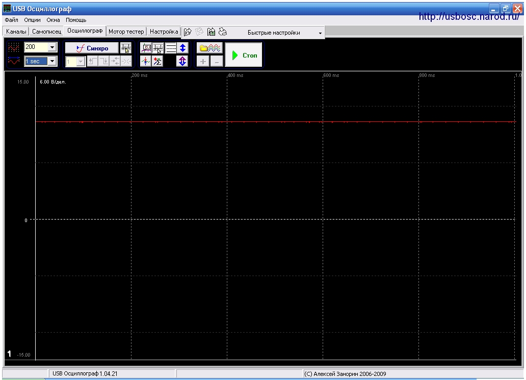Open the time base dropdown showing 1 sec
Viewport: 526px width, 380px height.
click(52, 61)
